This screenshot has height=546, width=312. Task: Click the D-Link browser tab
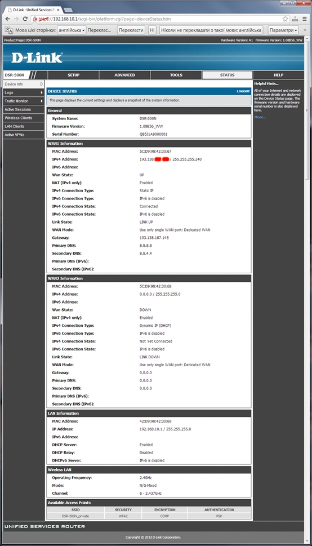click(x=33, y=10)
